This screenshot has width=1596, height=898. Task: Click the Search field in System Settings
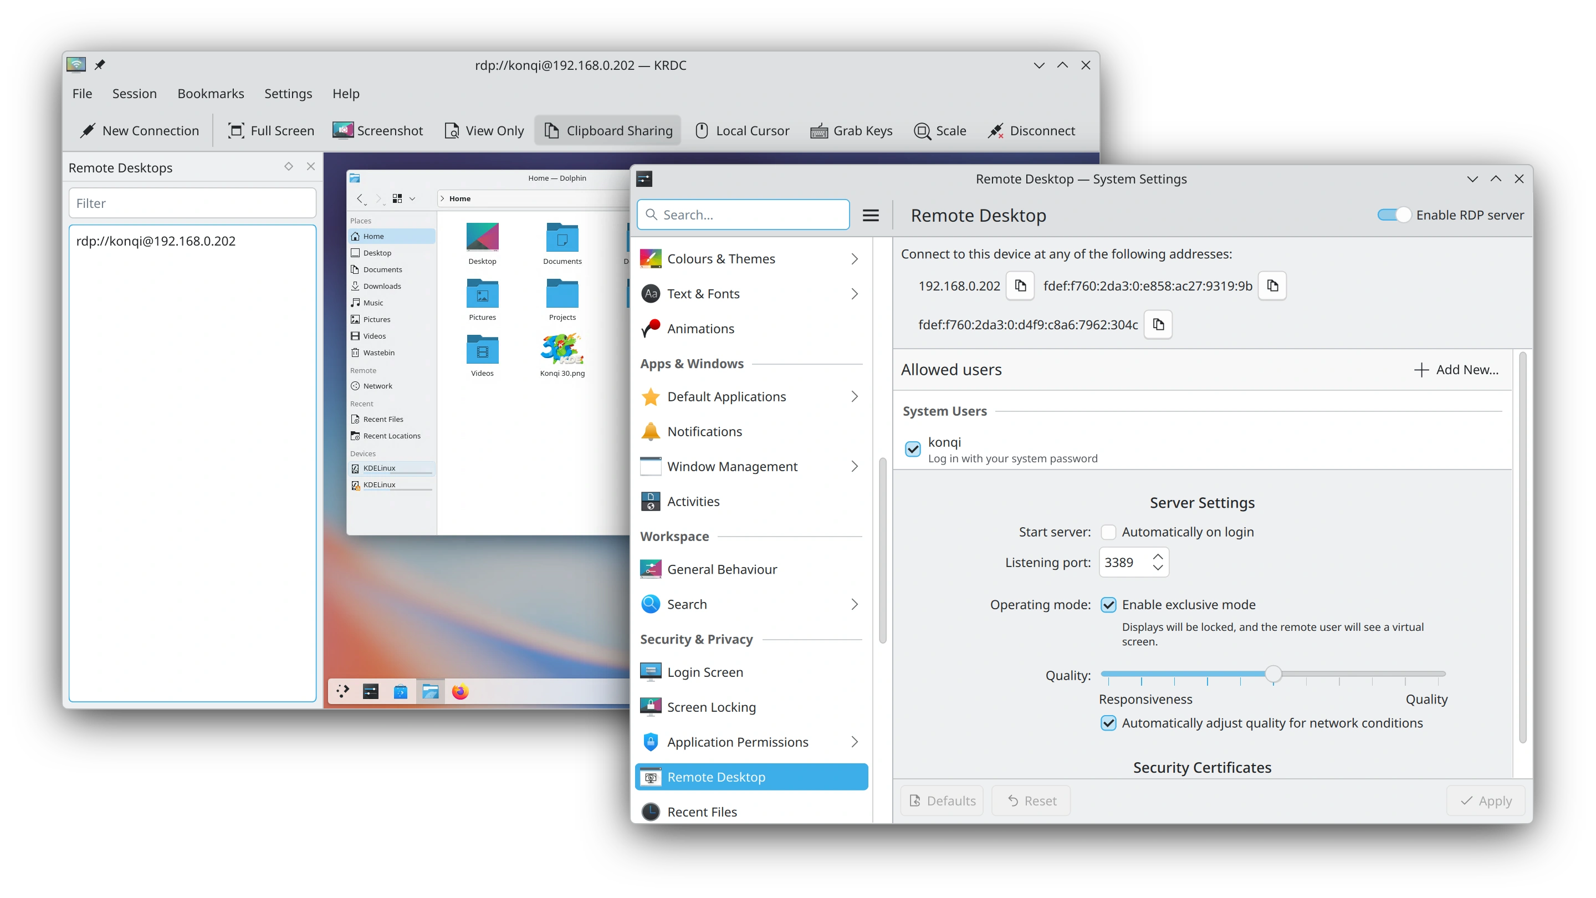click(743, 215)
